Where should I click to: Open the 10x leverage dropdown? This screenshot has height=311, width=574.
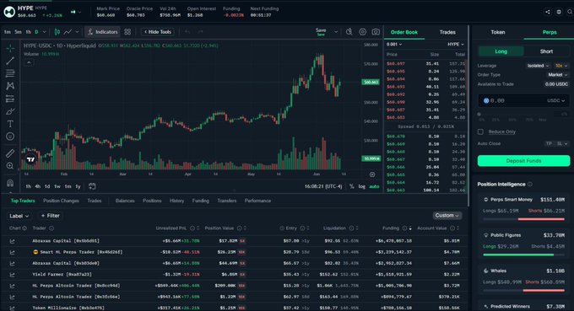pos(561,66)
